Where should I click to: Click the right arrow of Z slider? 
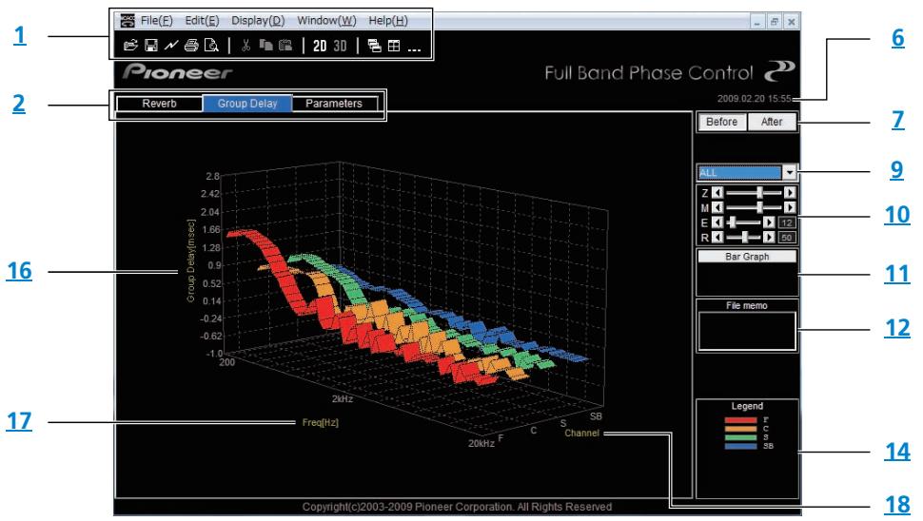coord(790,192)
